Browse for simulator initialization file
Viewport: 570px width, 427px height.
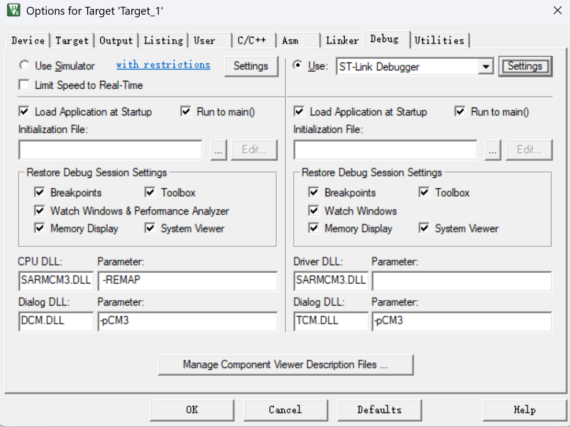pos(219,150)
